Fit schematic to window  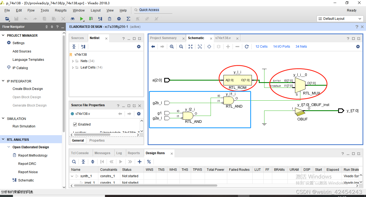pyautogui.click(x=191, y=47)
